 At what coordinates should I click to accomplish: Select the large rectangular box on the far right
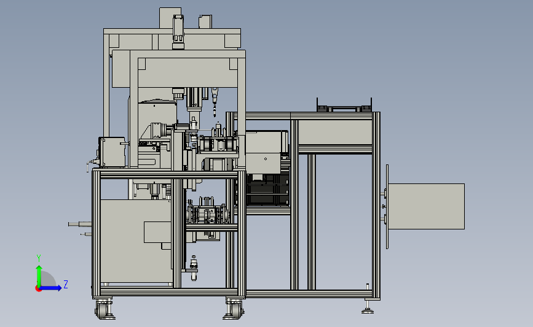426,206
